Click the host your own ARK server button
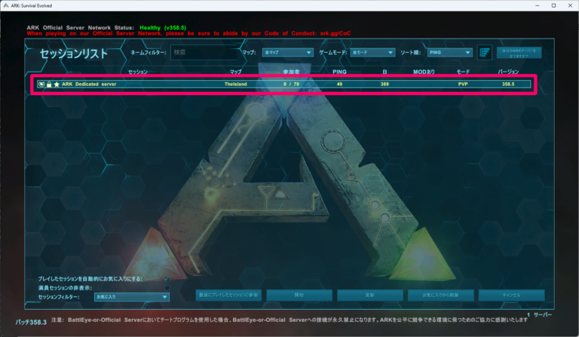The image size is (579, 337). click(x=519, y=53)
